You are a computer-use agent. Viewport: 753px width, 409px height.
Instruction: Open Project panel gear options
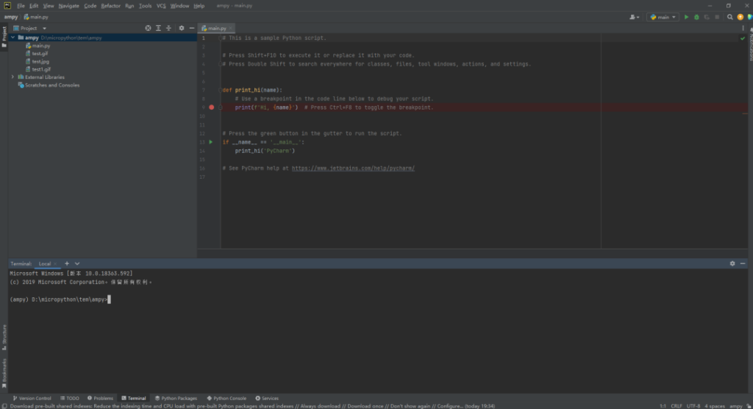pyautogui.click(x=182, y=28)
